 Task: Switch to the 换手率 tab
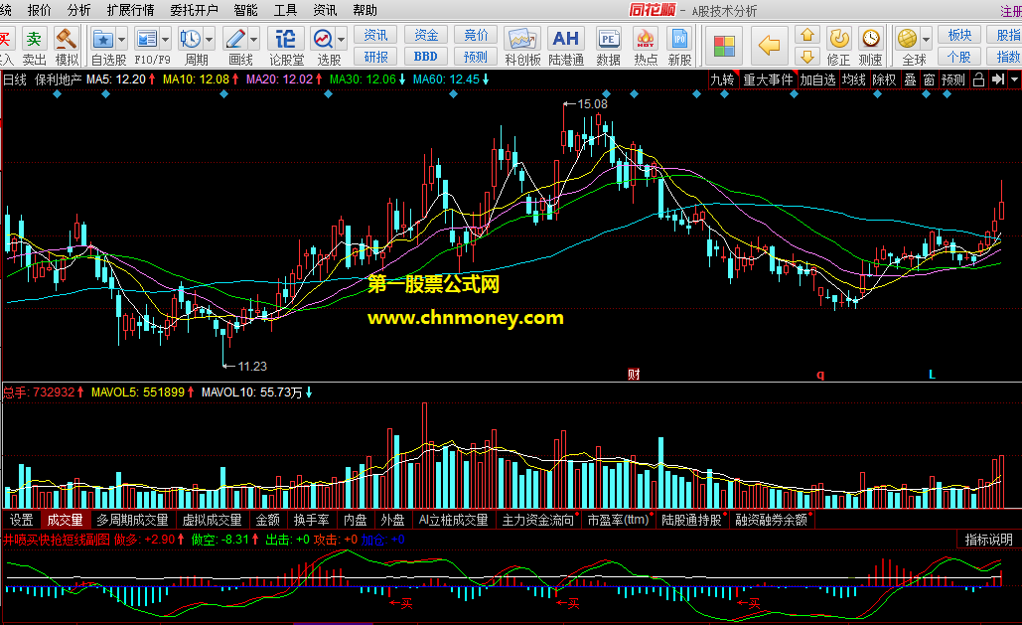[312, 520]
